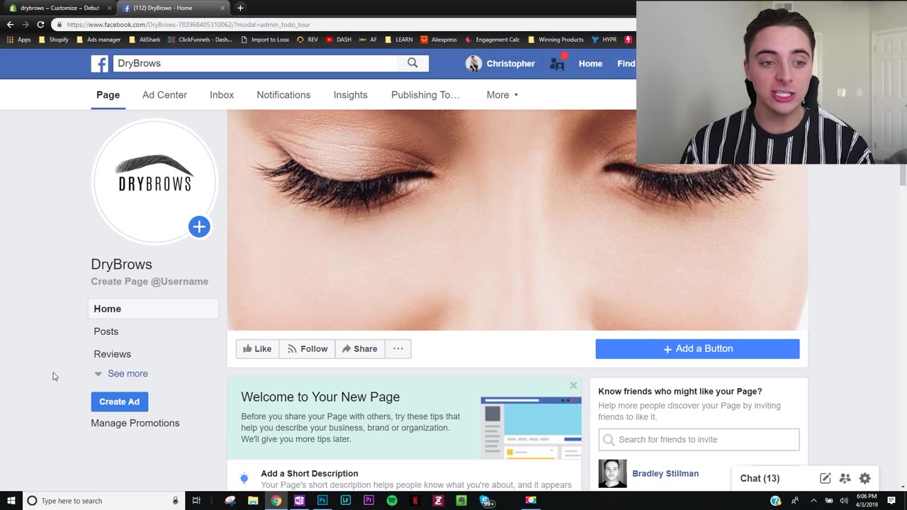This screenshot has width=907, height=510.
Task: Open the Chat (13) panel
Action: tap(760, 478)
